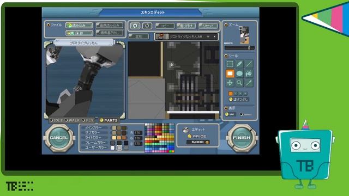Screen dimensions: 349x196
Task: Select the ellipse tool
Action: 239,73
